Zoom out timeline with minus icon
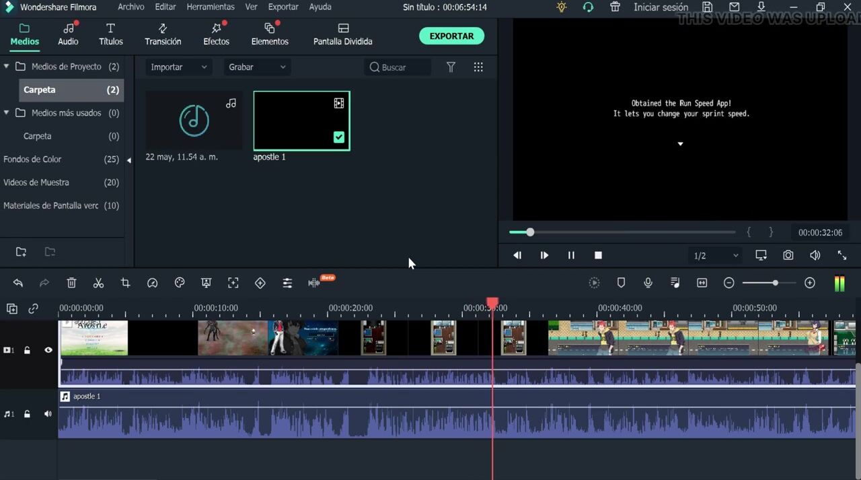Image resolution: width=861 pixels, height=480 pixels. [728, 283]
